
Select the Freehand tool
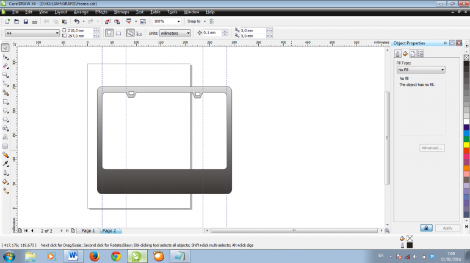[x=5, y=83]
